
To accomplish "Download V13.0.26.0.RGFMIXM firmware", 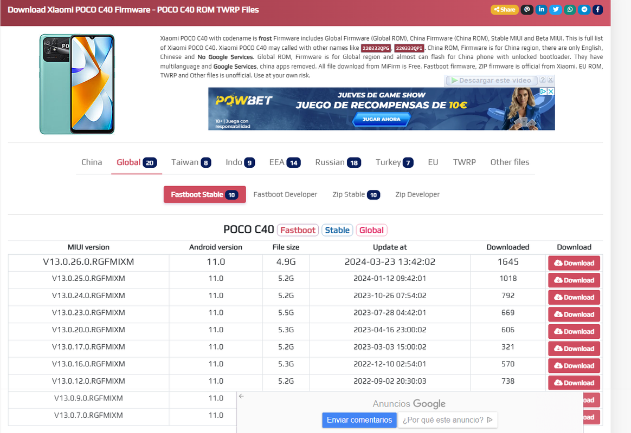I will (x=574, y=263).
